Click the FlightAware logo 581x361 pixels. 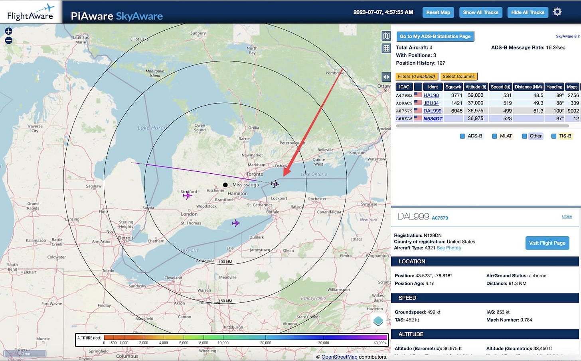(x=31, y=12)
